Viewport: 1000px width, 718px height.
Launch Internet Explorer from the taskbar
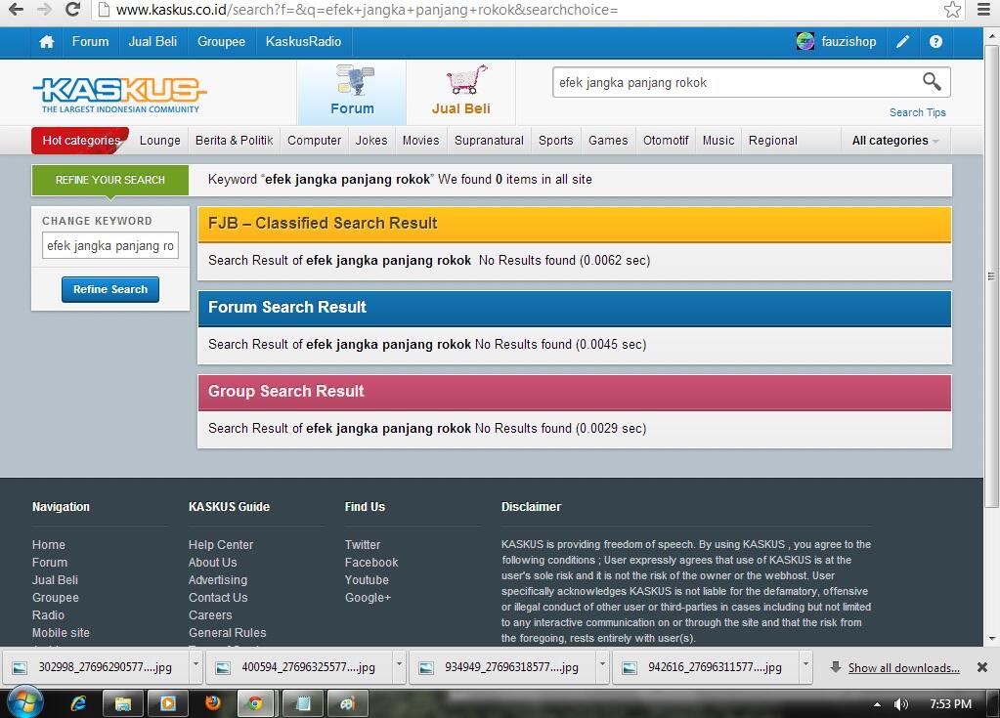(78, 703)
